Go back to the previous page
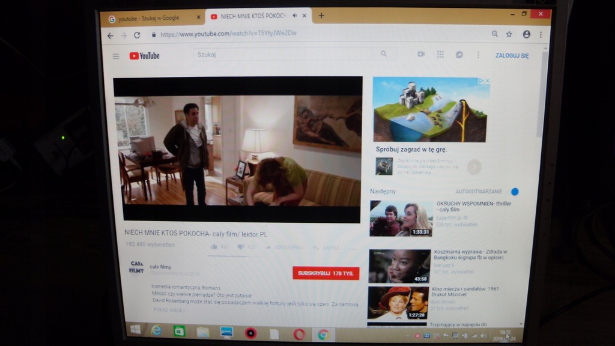615x346 pixels. (x=111, y=35)
